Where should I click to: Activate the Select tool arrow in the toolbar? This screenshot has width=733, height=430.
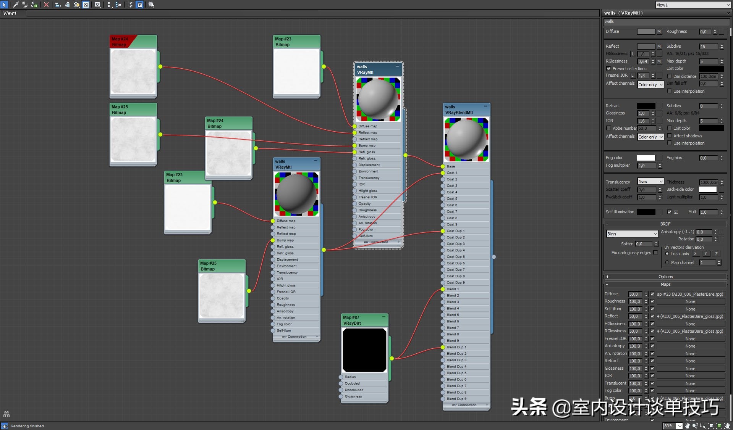tap(5, 5)
